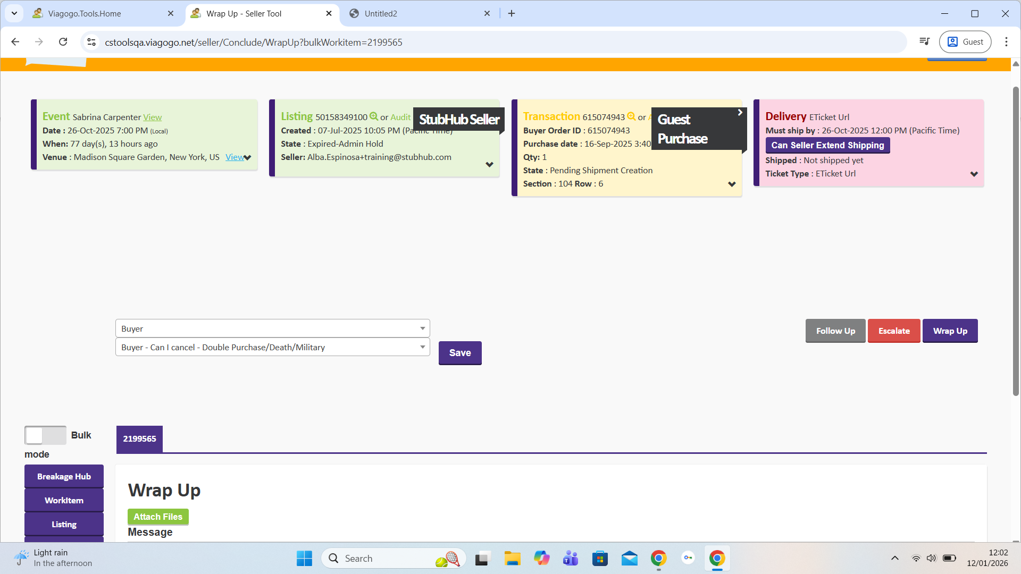Click the arrow on Guest Purchase banner
This screenshot has width=1021, height=574.
point(740,113)
